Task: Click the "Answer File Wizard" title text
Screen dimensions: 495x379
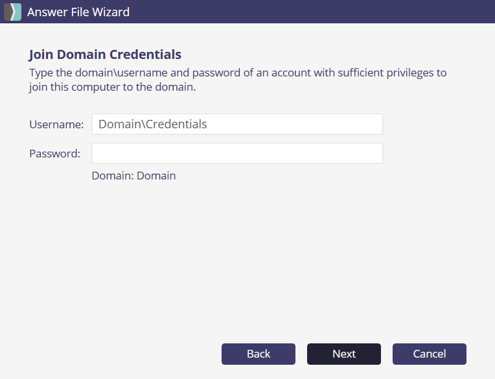Action: tap(78, 12)
